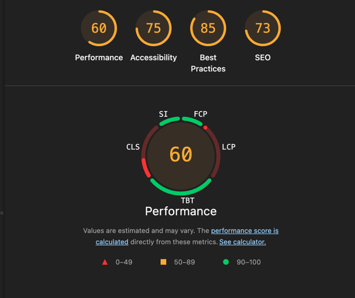Viewport: 355px width, 298px height.
Task: Click the FCP metric label on gauge
Action: point(201,114)
